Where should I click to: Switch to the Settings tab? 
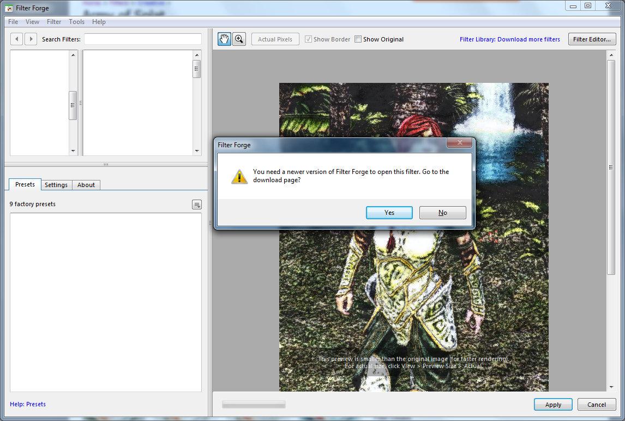click(x=56, y=185)
